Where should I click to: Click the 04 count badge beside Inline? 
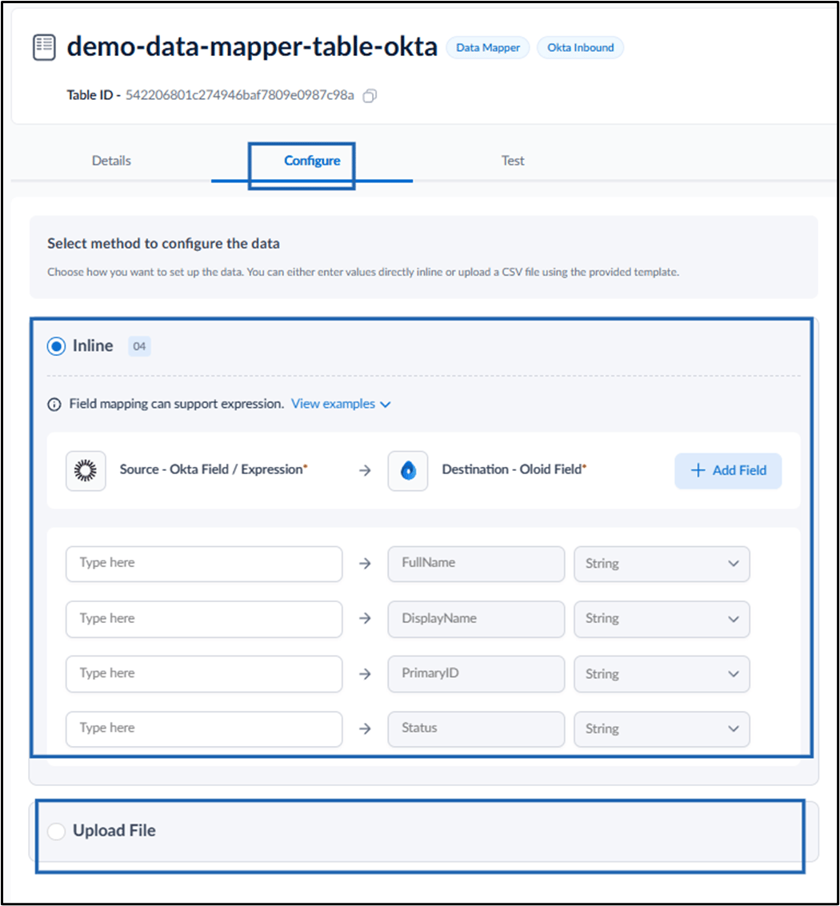139,346
